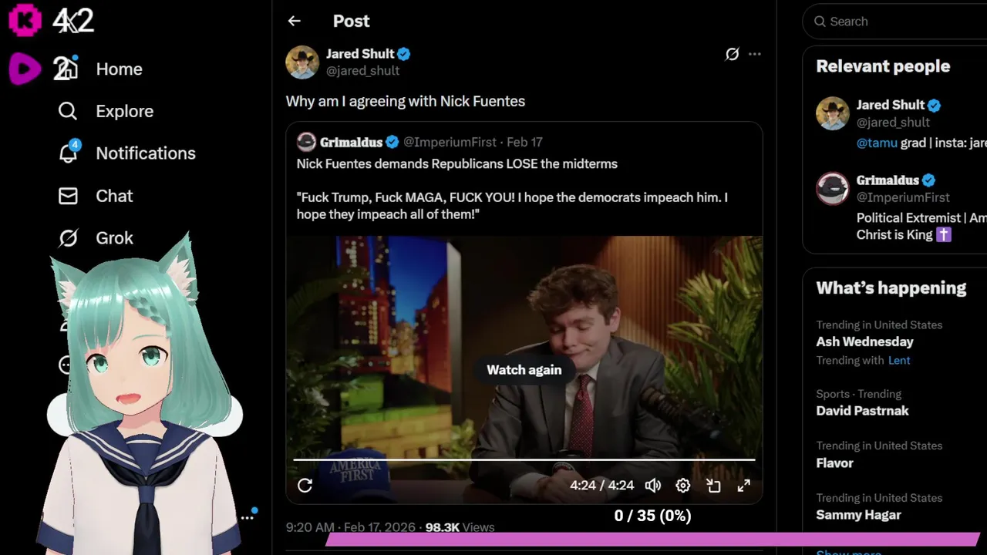This screenshot has height=555, width=987.
Task: Click Grimaldus in Relevant people
Action: tap(888, 180)
